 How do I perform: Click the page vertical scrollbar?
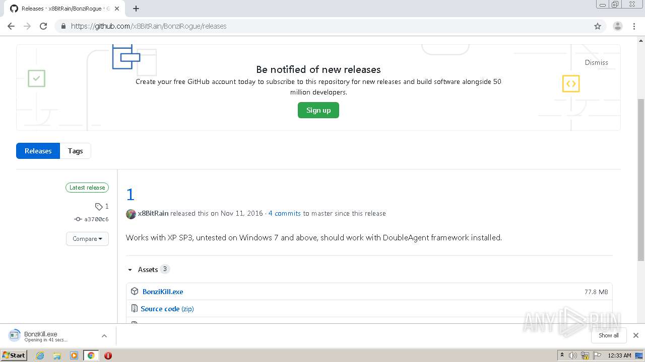click(x=641, y=179)
